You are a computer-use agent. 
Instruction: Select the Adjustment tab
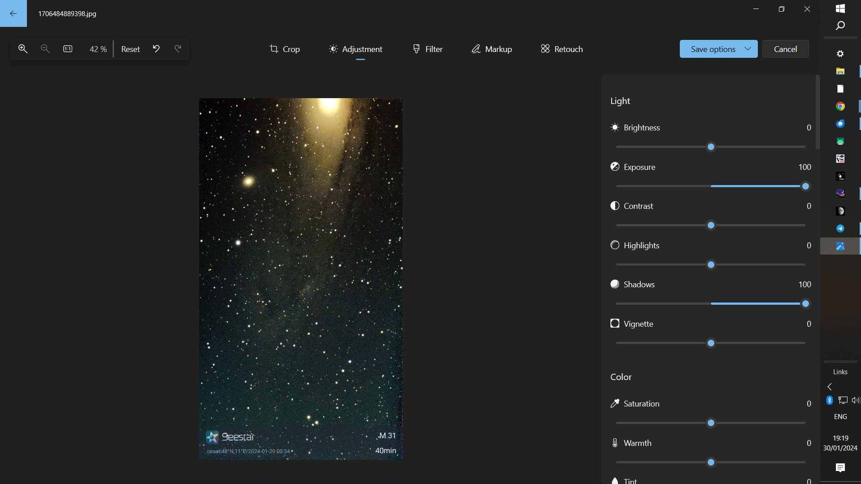tap(356, 49)
